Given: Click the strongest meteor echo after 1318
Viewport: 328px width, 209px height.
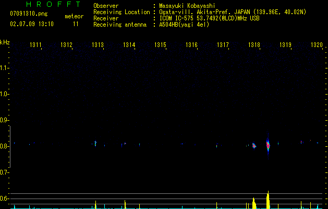Looking at the screenshot, I should [268, 145].
